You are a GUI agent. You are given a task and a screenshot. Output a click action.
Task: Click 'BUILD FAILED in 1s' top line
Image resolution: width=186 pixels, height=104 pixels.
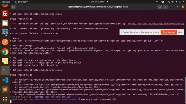tap(21, 19)
